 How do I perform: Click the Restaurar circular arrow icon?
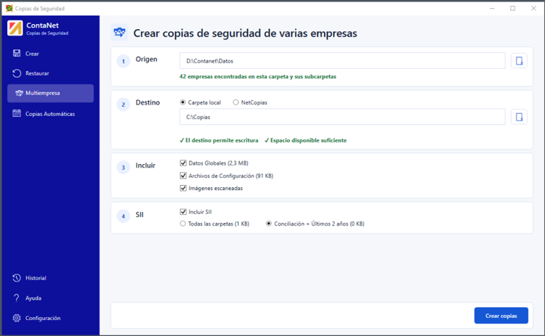(17, 73)
